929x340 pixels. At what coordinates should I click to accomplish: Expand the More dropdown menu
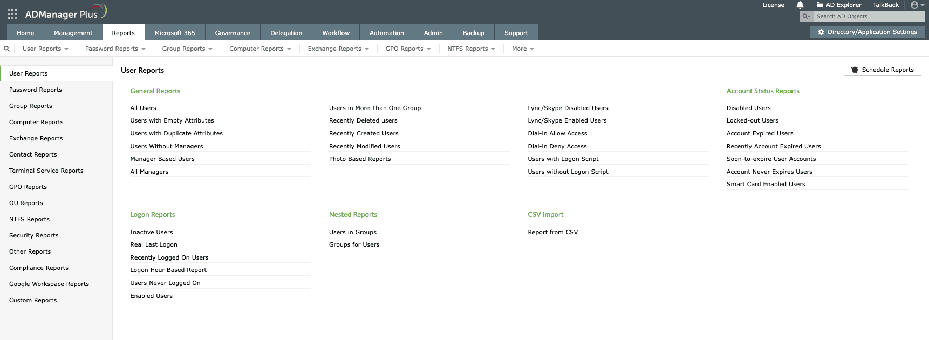pyautogui.click(x=523, y=49)
